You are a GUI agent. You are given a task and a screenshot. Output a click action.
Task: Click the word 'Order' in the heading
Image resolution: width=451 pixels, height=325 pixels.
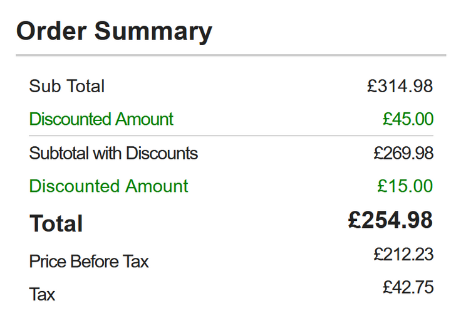tap(51, 31)
